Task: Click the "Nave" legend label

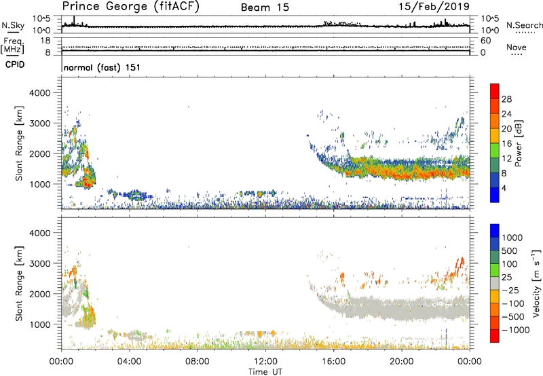Action: (x=517, y=47)
